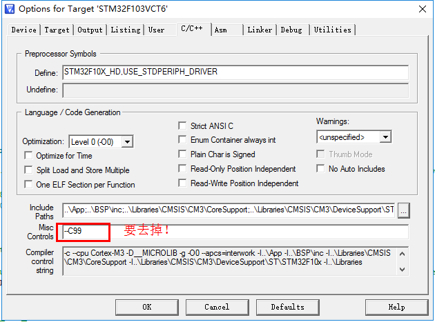The width and height of the screenshot is (435, 322).
Task: Switch to the Target tab
Action: pyautogui.click(x=57, y=30)
